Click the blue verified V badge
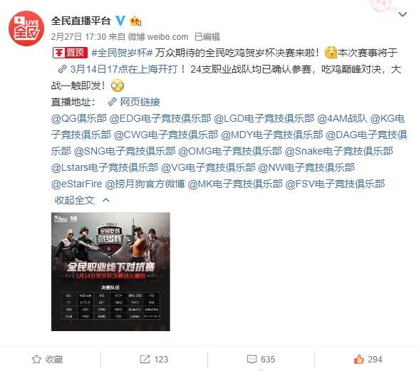The width and height of the screenshot is (419, 371). click(120, 21)
